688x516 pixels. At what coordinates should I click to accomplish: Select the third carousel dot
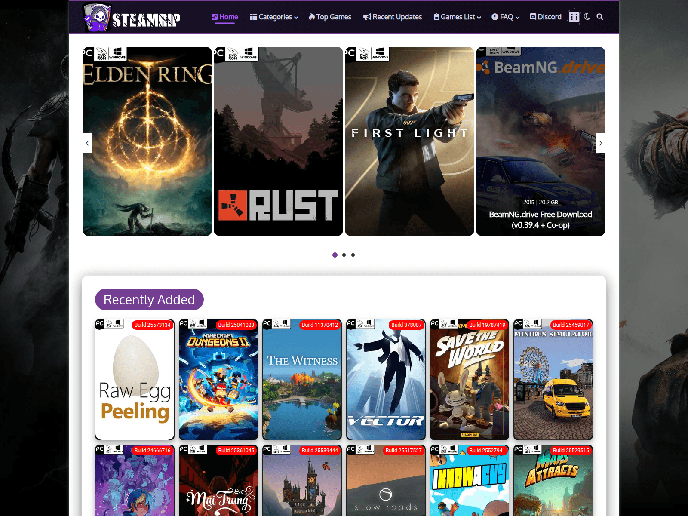tap(353, 255)
